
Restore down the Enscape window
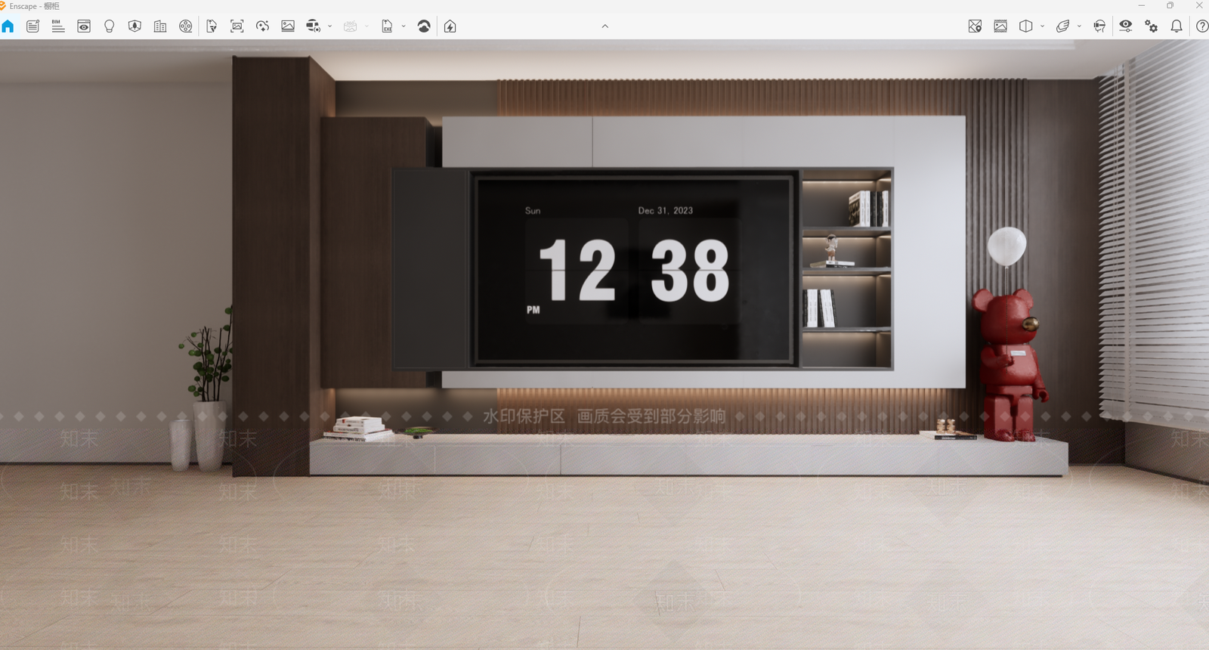1170,5
